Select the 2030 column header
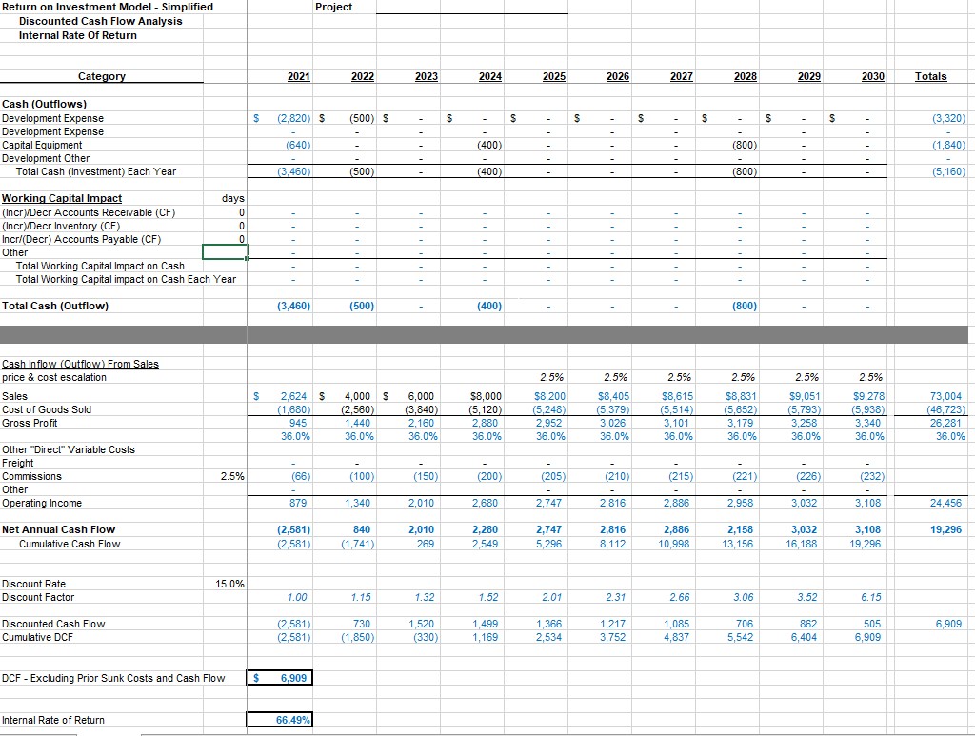 click(x=873, y=76)
